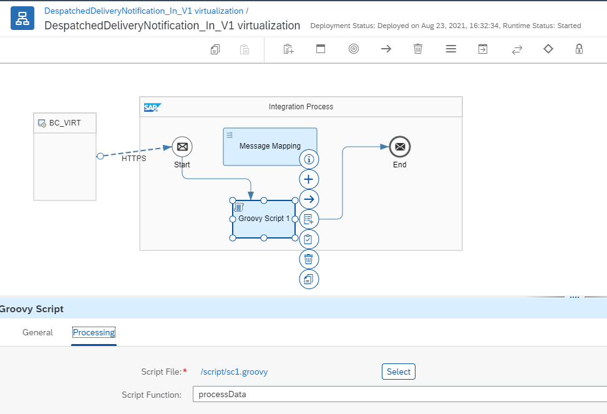The image size is (607, 414).
Task: Click the trash context button below the script
Action: 309,259
